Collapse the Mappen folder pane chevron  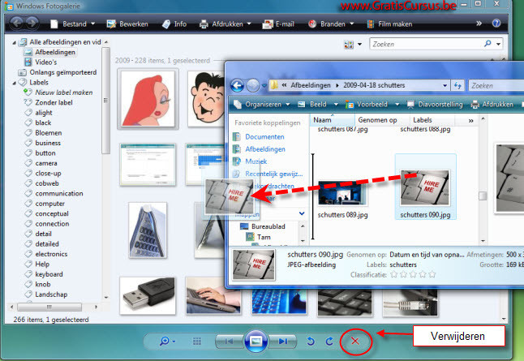(x=302, y=213)
